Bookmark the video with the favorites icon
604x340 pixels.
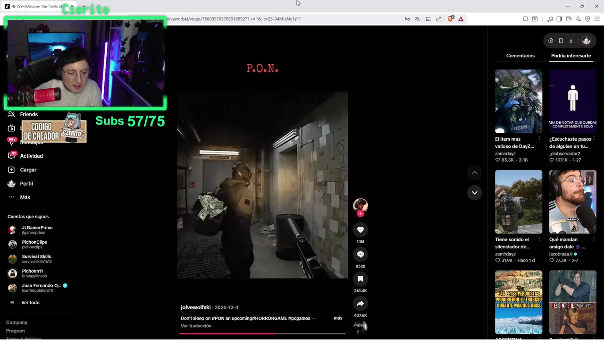361,279
